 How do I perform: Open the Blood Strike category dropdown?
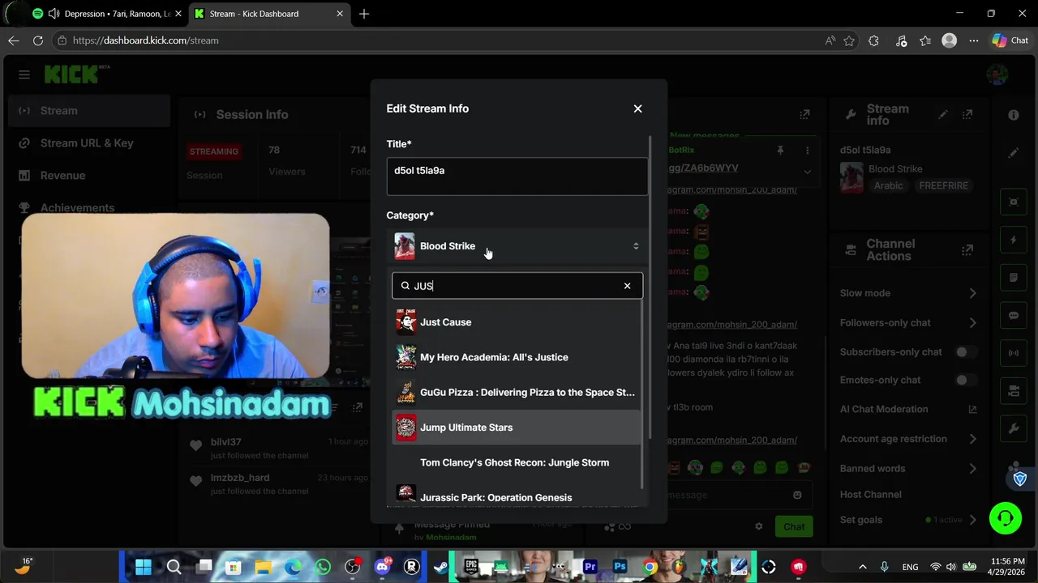tap(517, 246)
